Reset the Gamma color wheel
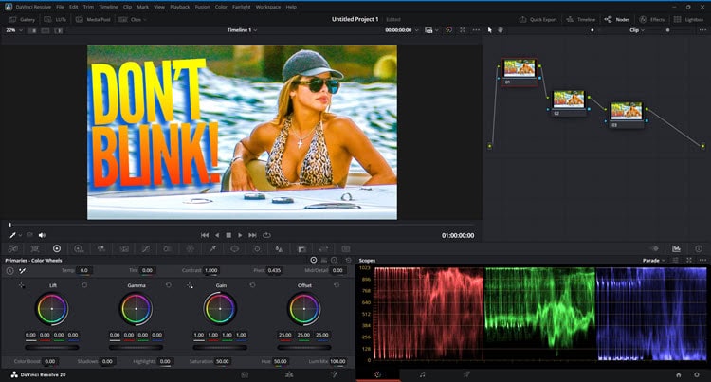The width and height of the screenshot is (711, 382). pyautogui.click(x=168, y=285)
